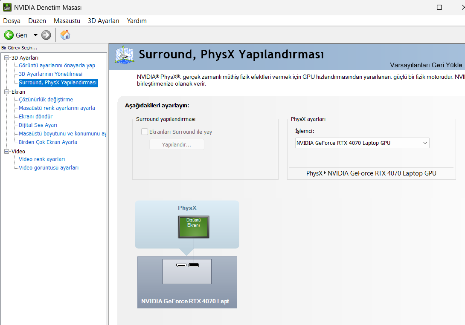The height and width of the screenshot is (325, 465).
Task: Click the NVIDIA GeForce RTX 4070 Lapt... label
Action: [x=187, y=301]
